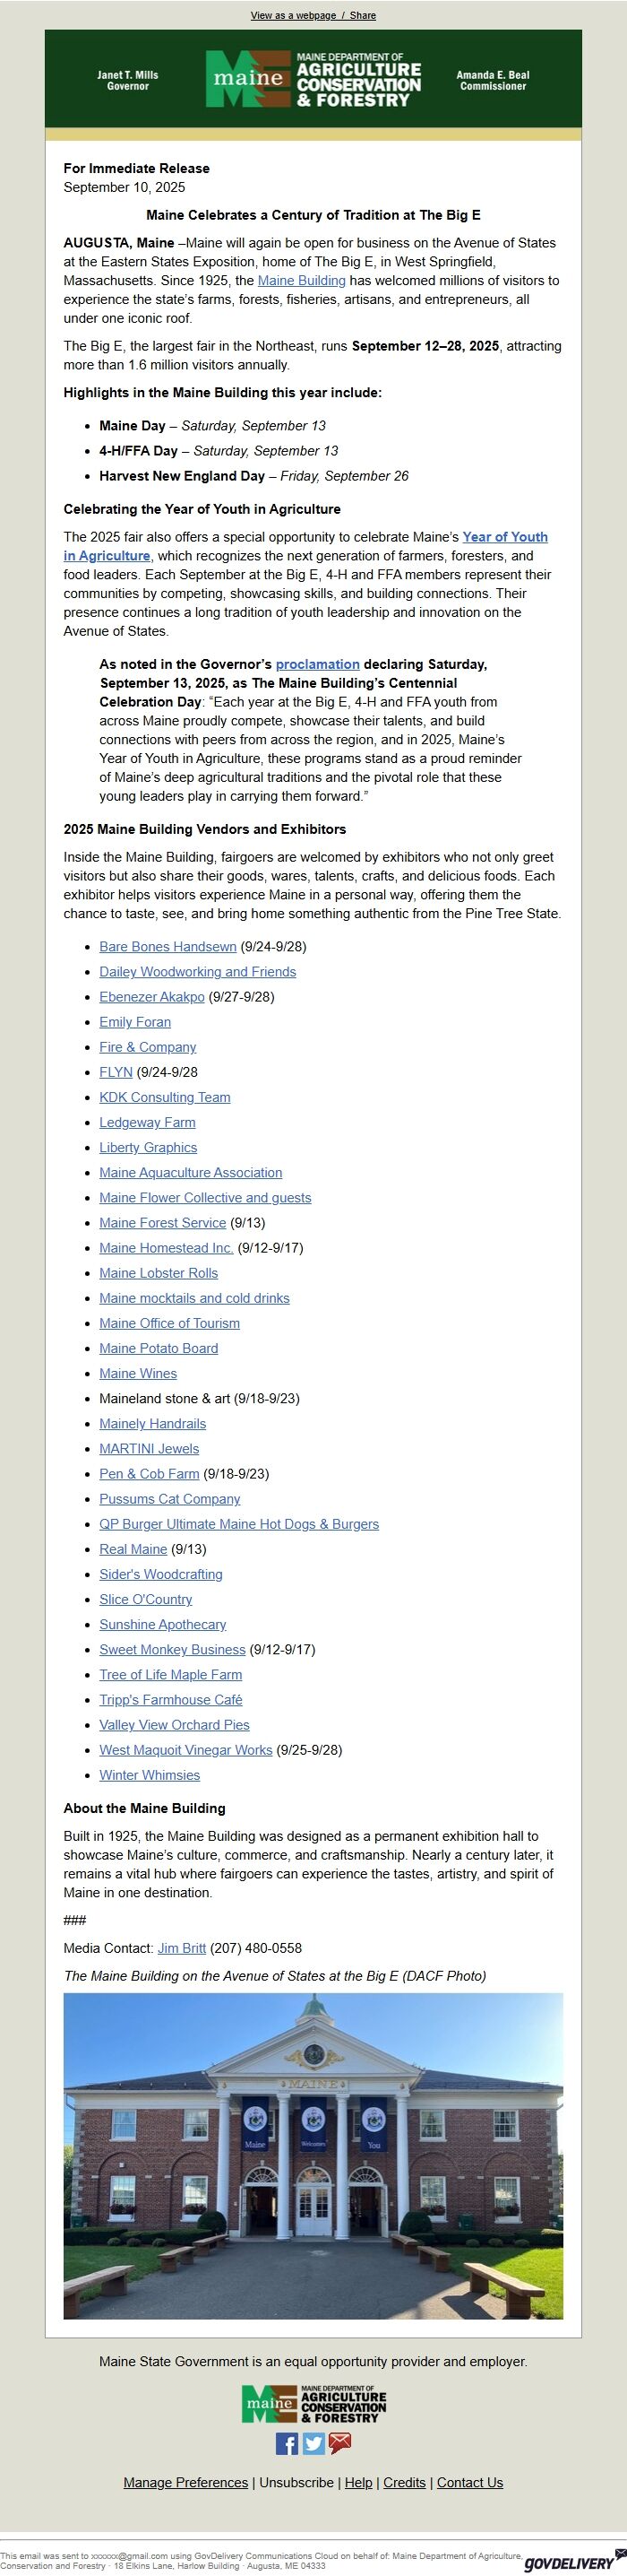Open QP Burger Ultimate Maine Hot Dogs link
627x2576 pixels.
(x=238, y=1523)
